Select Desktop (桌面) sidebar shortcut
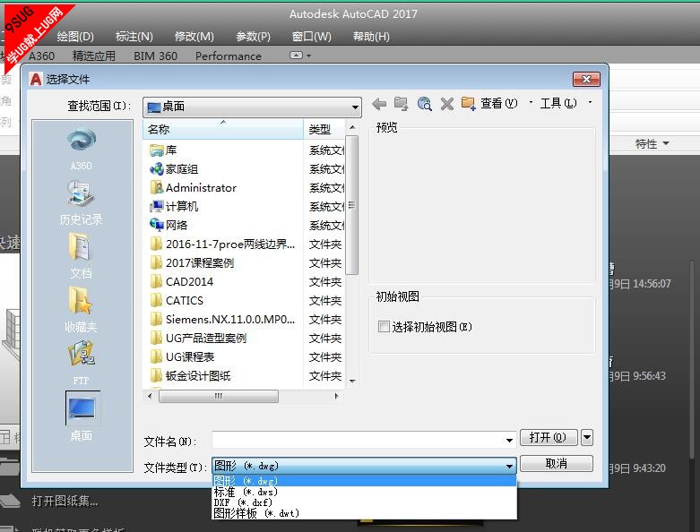 tap(82, 416)
